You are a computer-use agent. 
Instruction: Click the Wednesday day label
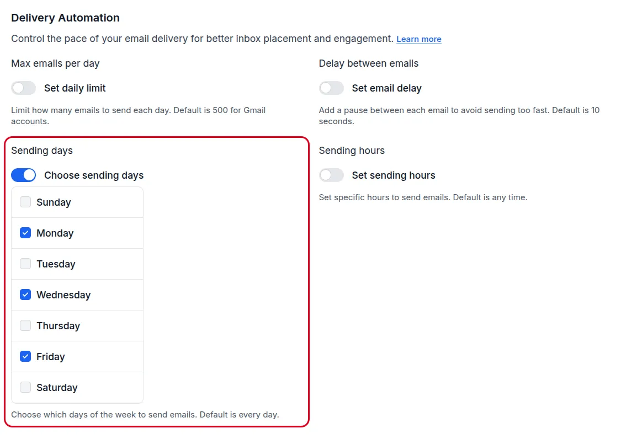(x=63, y=295)
